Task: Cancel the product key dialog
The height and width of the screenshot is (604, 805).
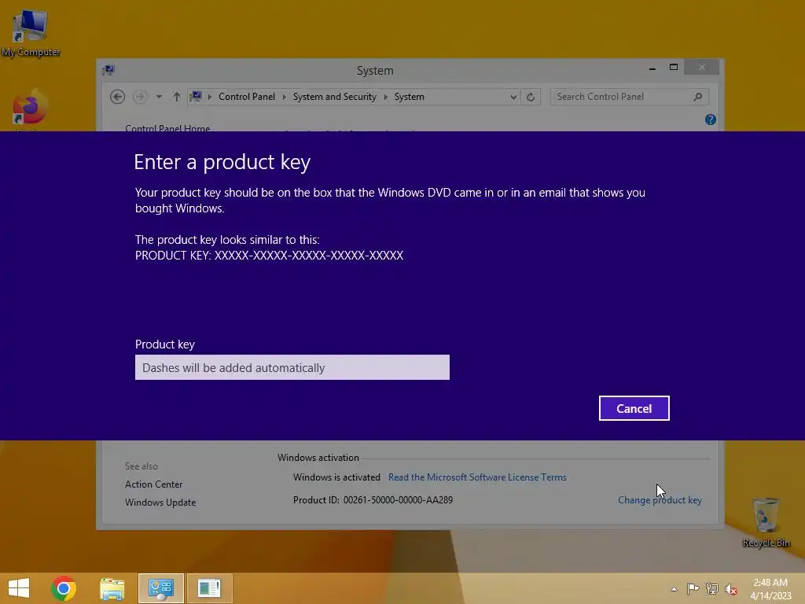Action: (x=634, y=408)
